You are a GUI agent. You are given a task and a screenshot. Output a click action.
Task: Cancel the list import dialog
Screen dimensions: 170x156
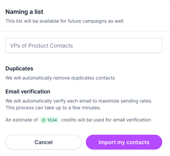coord(44,142)
